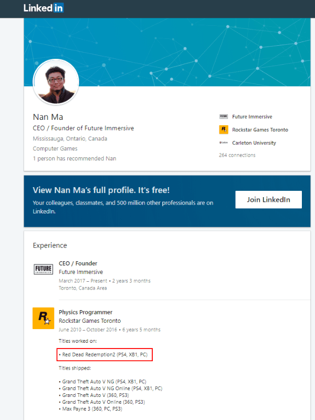Open Rockstar Games Toronto under Physics Programmer
Viewport: 315px width, 420px height.
[x=89, y=321]
